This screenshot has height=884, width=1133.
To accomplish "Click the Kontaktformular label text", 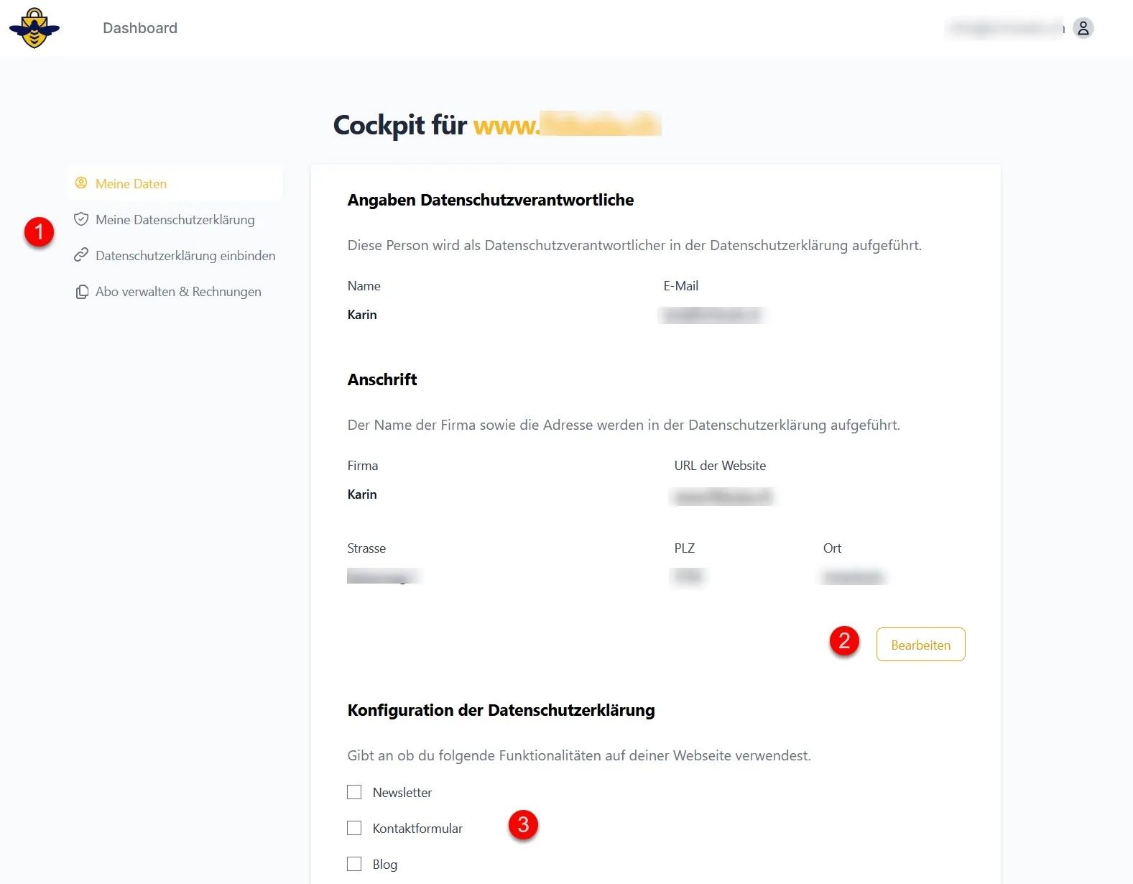I will [x=417, y=828].
